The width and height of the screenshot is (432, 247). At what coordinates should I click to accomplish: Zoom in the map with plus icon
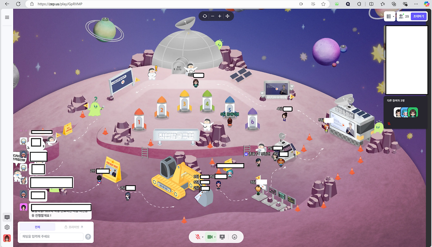pos(220,16)
